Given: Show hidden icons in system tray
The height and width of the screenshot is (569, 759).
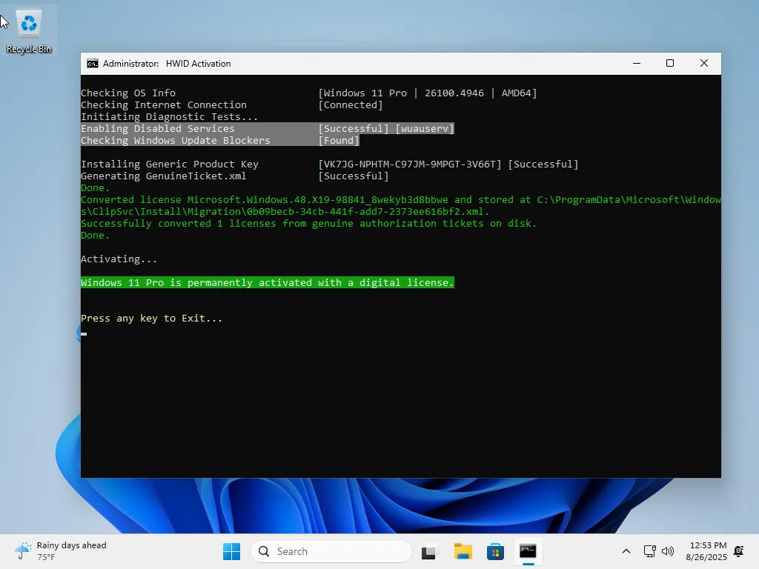Looking at the screenshot, I should pyautogui.click(x=626, y=551).
